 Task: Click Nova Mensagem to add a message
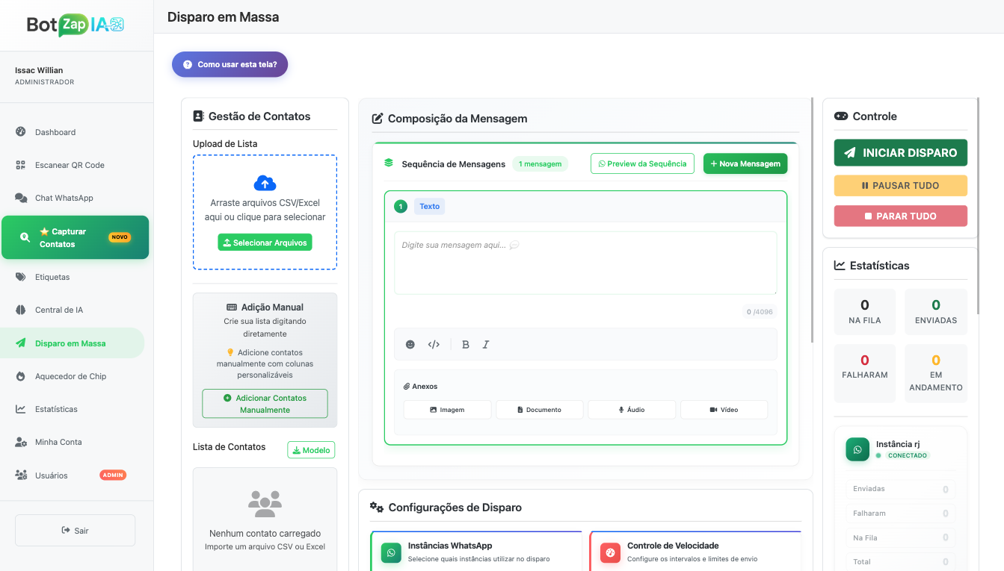(x=745, y=163)
